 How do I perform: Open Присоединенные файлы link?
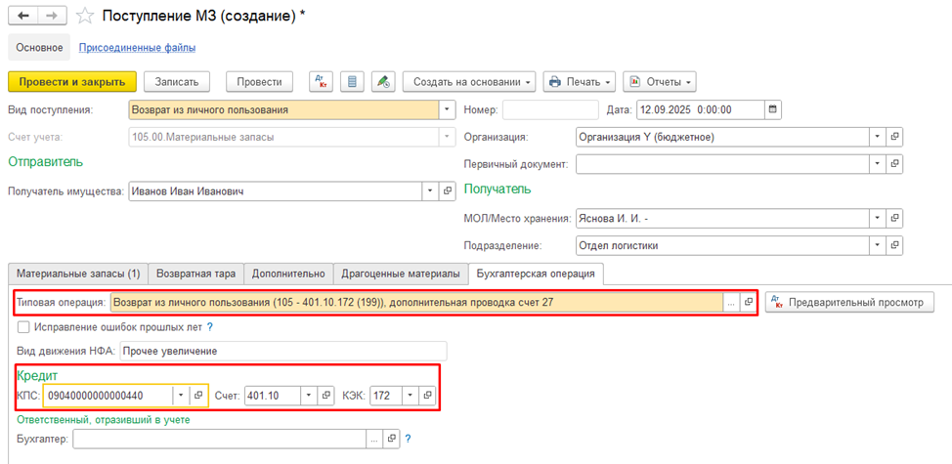[x=138, y=47]
